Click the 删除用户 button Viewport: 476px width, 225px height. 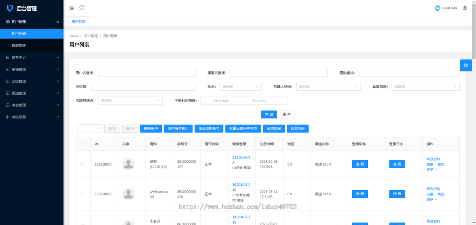(x=151, y=128)
